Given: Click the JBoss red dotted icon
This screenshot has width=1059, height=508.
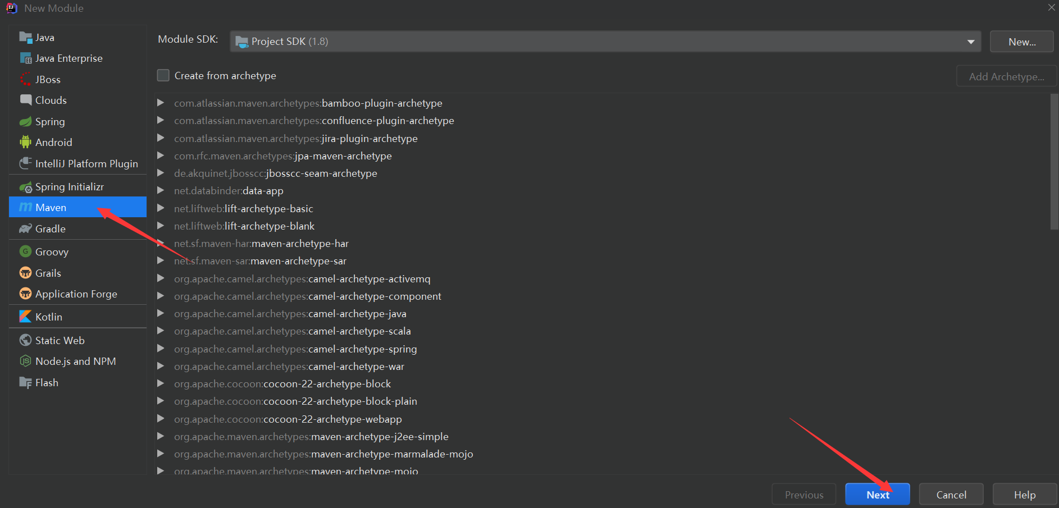Looking at the screenshot, I should tap(25, 80).
